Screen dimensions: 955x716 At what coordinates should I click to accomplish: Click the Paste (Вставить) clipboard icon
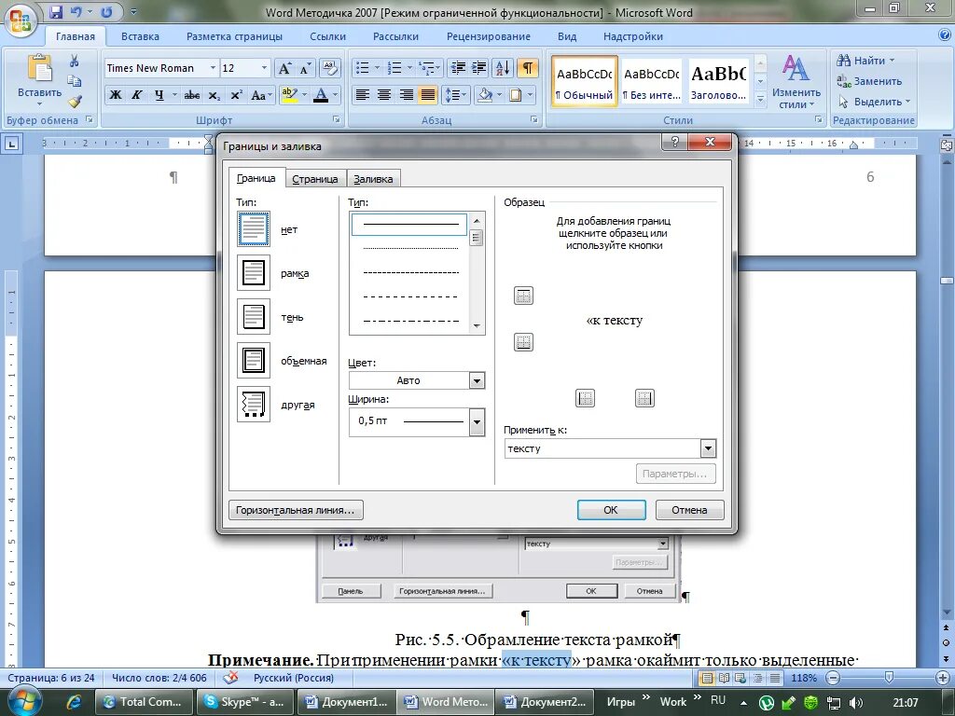[x=39, y=68]
